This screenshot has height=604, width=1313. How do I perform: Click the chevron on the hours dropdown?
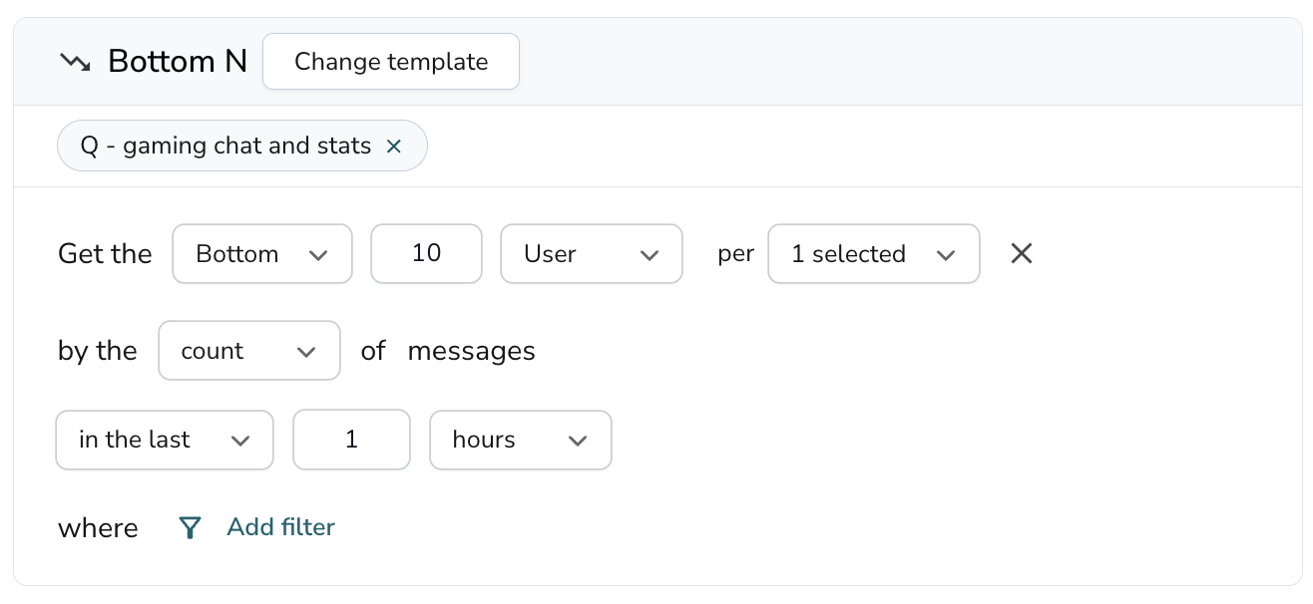pyautogui.click(x=578, y=440)
